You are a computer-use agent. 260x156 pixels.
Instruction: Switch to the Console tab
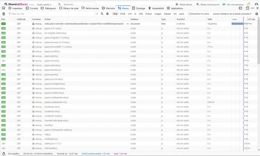(x=32, y=8)
